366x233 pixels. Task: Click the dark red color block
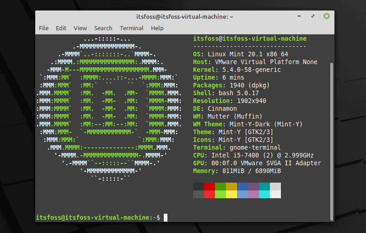pyautogui.click(x=210, y=187)
